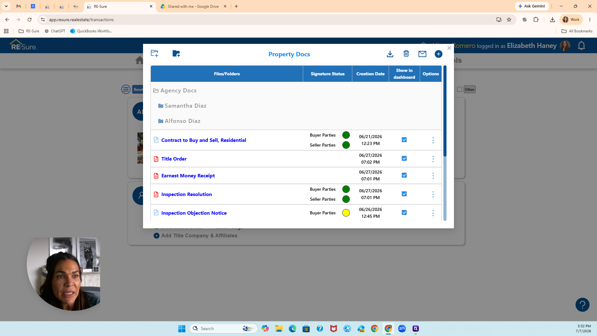The width and height of the screenshot is (597, 336).
Task: Open the Title Order document
Action: pos(174,159)
